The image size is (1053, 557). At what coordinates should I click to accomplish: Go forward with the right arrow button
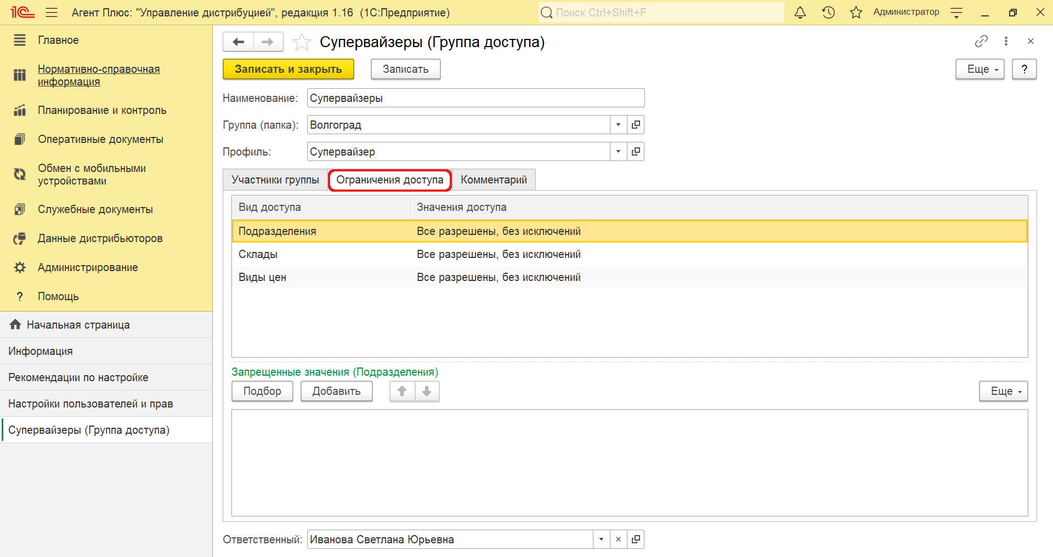coord(268,42)
